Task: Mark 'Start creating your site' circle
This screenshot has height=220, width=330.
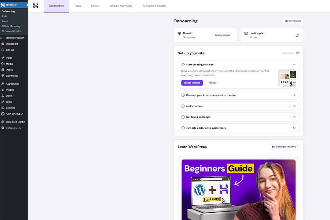Action: pos(183,65)
